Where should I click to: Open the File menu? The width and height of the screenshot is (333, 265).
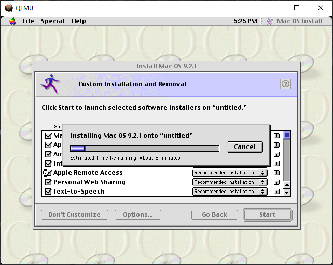[28, 21]
